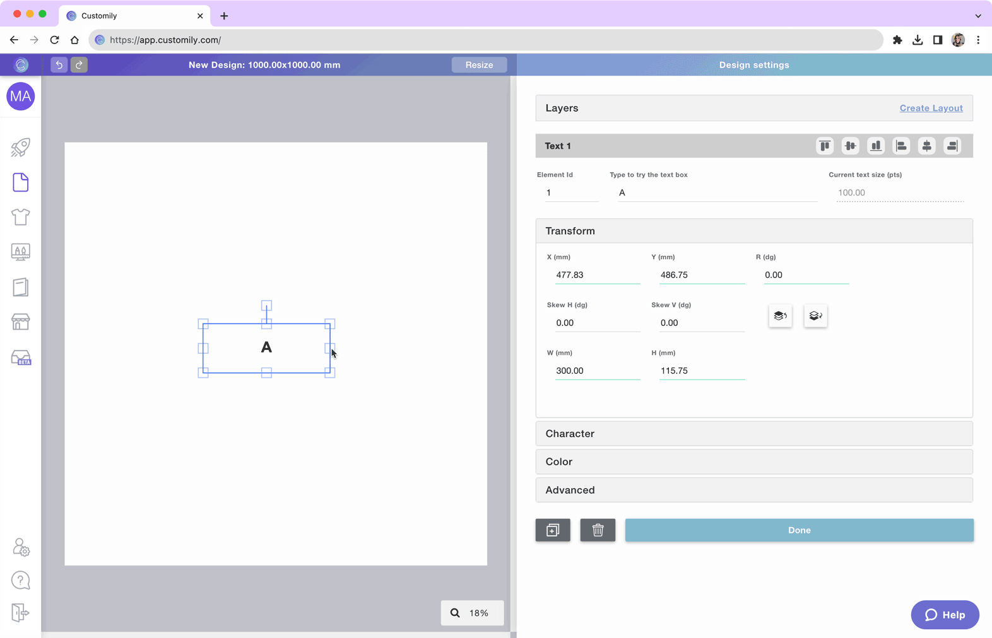The width and height of the screenshot is (992, 638).
Task: Expand the Color section
Action: click(x=753, y=461)
